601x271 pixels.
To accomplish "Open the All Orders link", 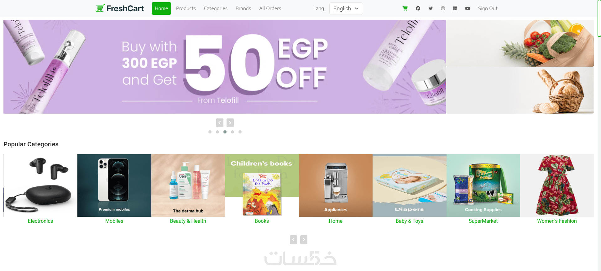I will coord(270,8).
